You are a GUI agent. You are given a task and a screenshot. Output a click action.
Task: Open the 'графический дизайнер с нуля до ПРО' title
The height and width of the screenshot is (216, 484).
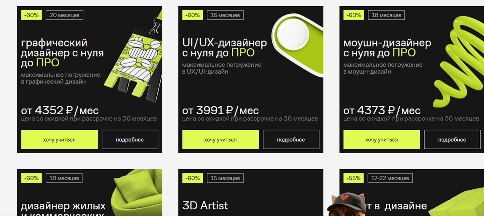click(x=62, y=53)
